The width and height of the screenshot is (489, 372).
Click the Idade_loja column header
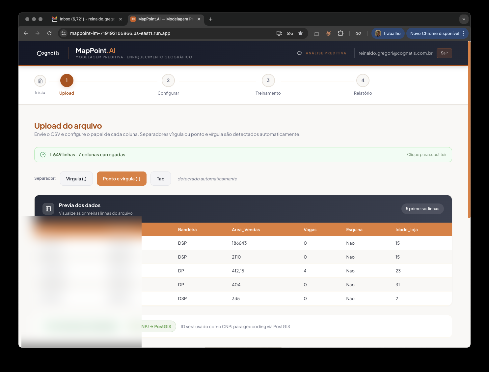(x=406, y=230)
